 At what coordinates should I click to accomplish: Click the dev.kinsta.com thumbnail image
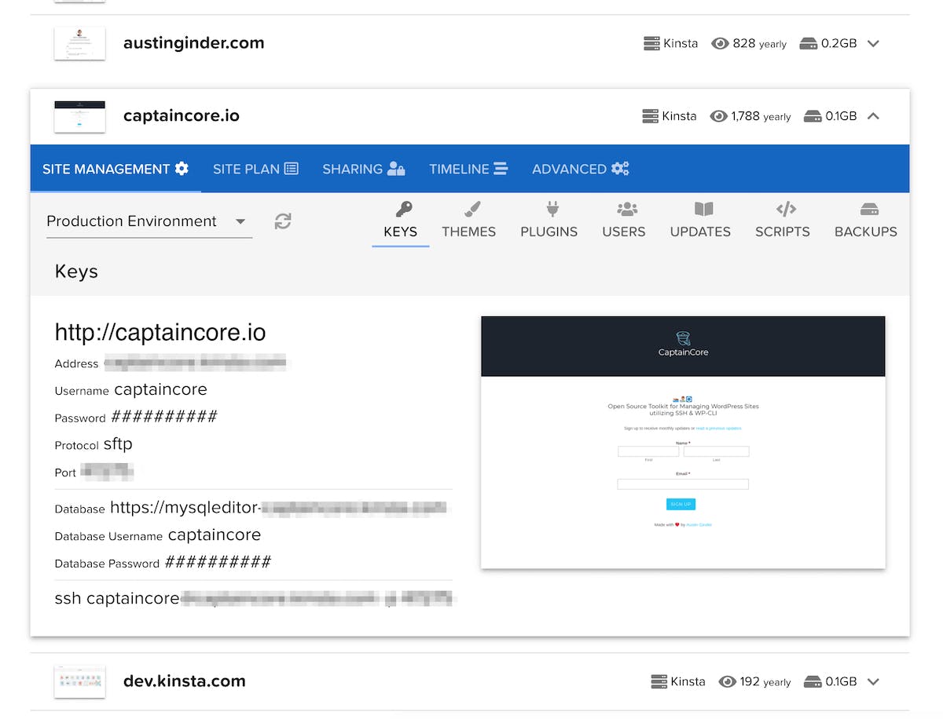[79, 681]
